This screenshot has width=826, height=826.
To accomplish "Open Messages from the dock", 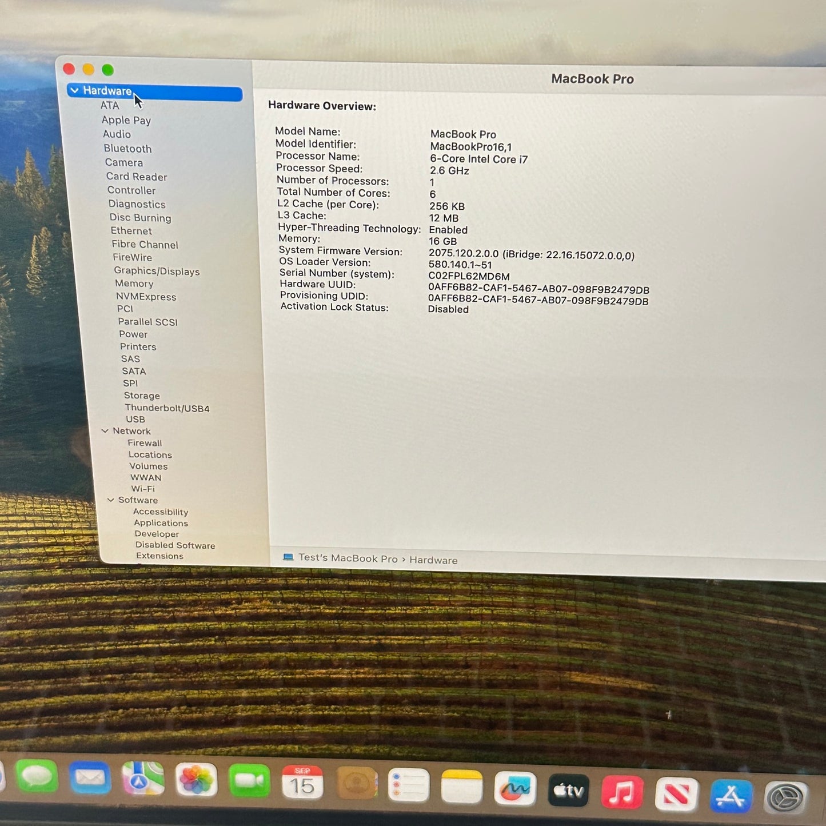I will tap(37, 777).
